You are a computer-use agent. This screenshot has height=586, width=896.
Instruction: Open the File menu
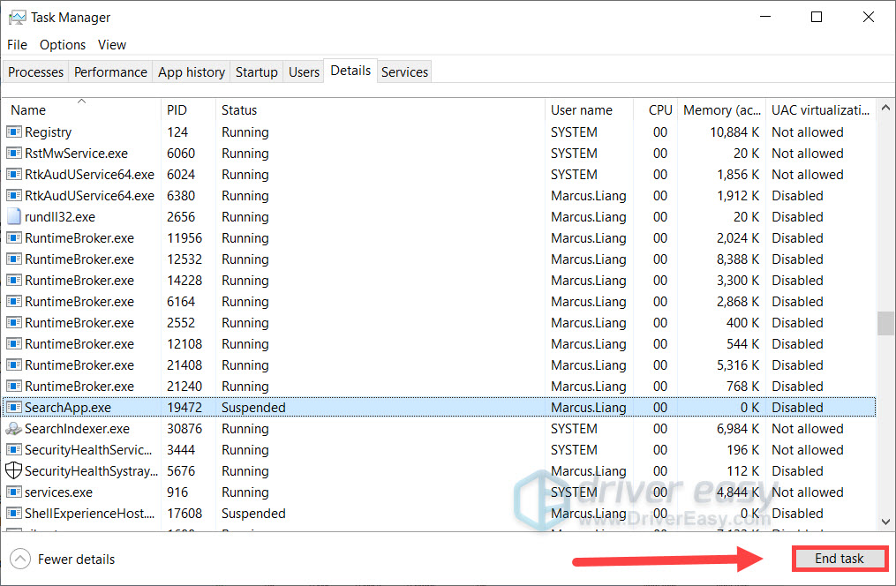[x=17, y=44]
